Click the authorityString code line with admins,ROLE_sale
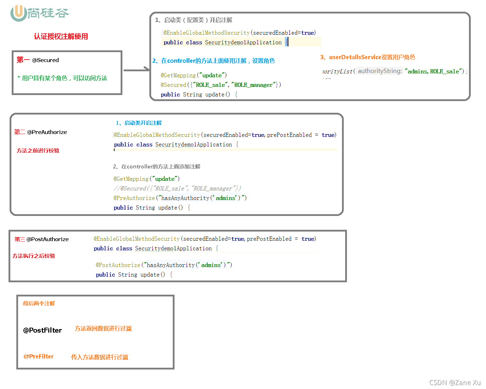This screenshot has width=486, height=389. (395, 71)
